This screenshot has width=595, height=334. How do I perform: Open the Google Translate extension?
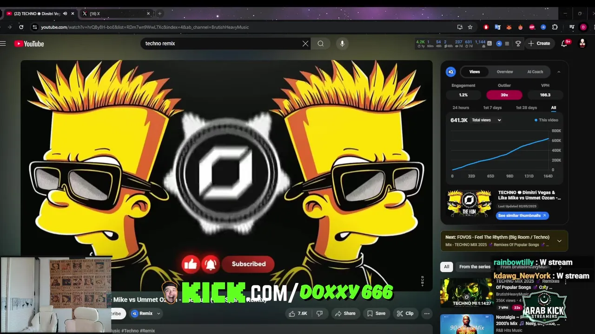pos(497,27)
